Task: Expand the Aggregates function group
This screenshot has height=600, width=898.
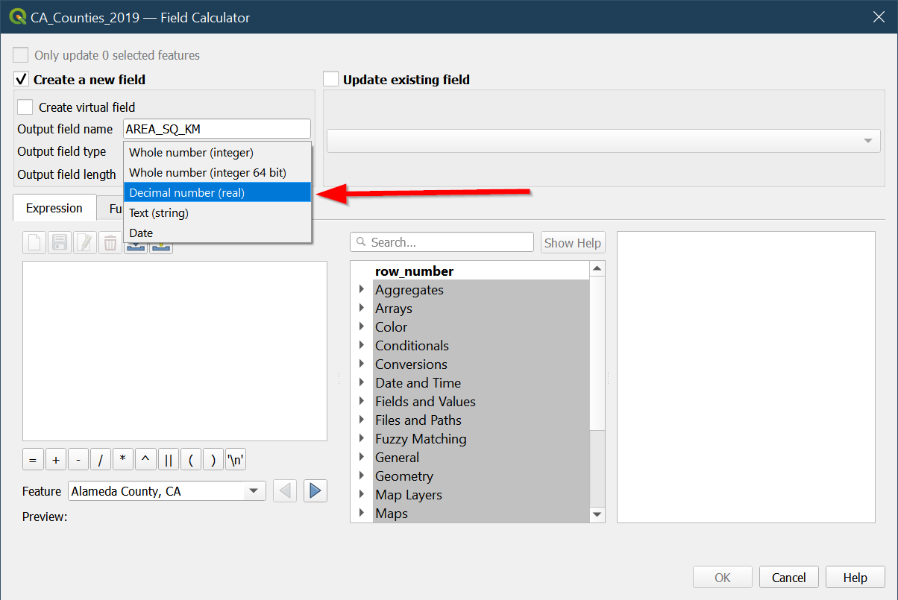Action: click(x=362, y=289)
